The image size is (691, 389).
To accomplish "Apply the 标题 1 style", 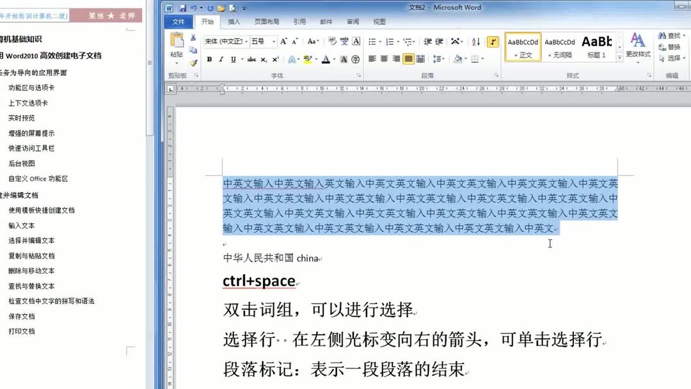I will click(x=597, y=46).
